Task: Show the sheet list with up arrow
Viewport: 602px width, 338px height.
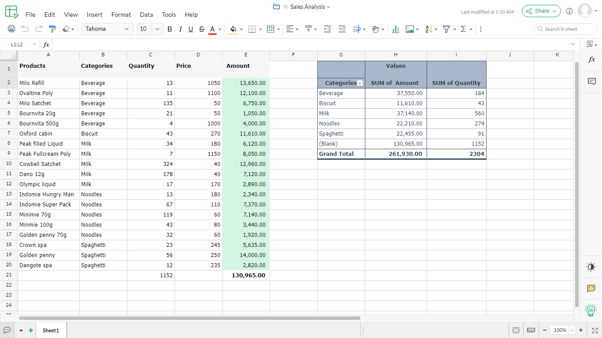Action: coord(21,330)
